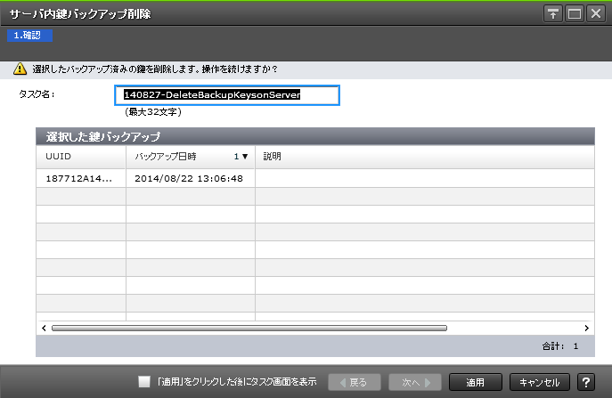Sort by UUID column header
The image size is (612, 398).
[x=81, y=157]
